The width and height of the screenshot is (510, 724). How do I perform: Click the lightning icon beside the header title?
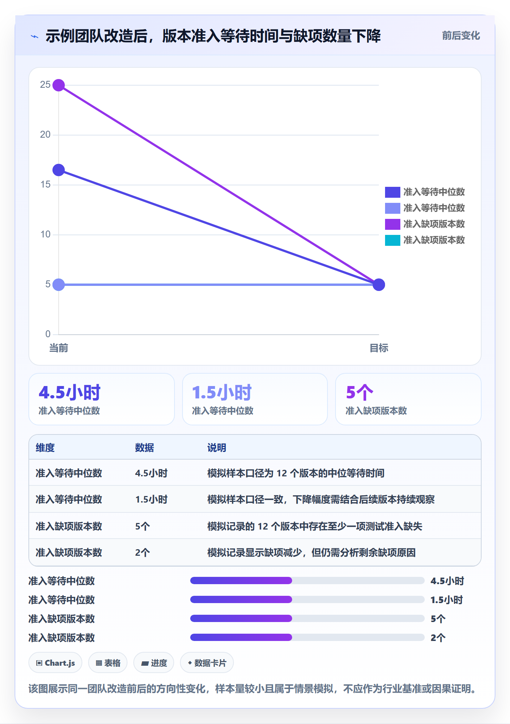click(35, 36)
